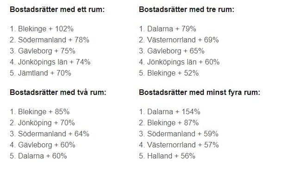Click heading 'Bostadsrätter med ett rum:'
The width and height of the screenshot is (294, 170).
pyautogui.click(x=57, y=9)
